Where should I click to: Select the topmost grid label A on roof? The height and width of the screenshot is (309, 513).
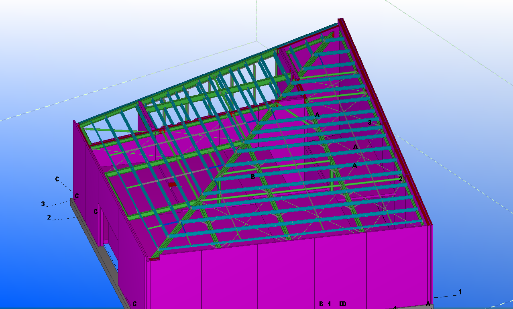point(317,115)
